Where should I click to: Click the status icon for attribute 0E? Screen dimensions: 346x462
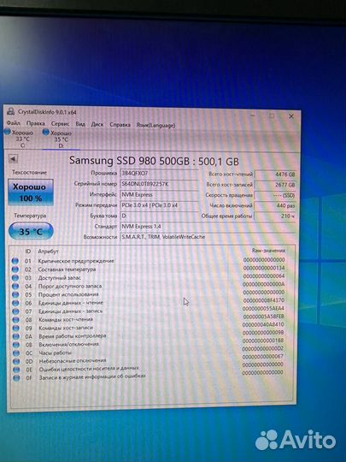[17, 370]
